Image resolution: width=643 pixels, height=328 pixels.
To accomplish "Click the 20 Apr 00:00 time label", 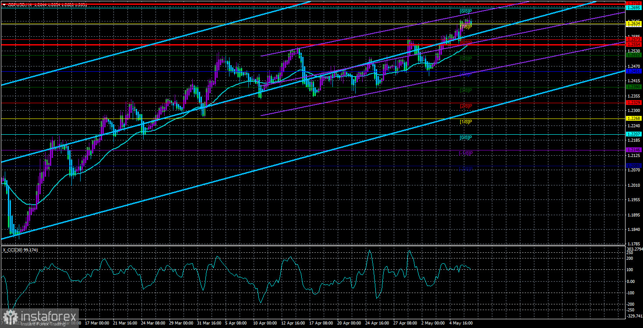I will click(350, 324).
